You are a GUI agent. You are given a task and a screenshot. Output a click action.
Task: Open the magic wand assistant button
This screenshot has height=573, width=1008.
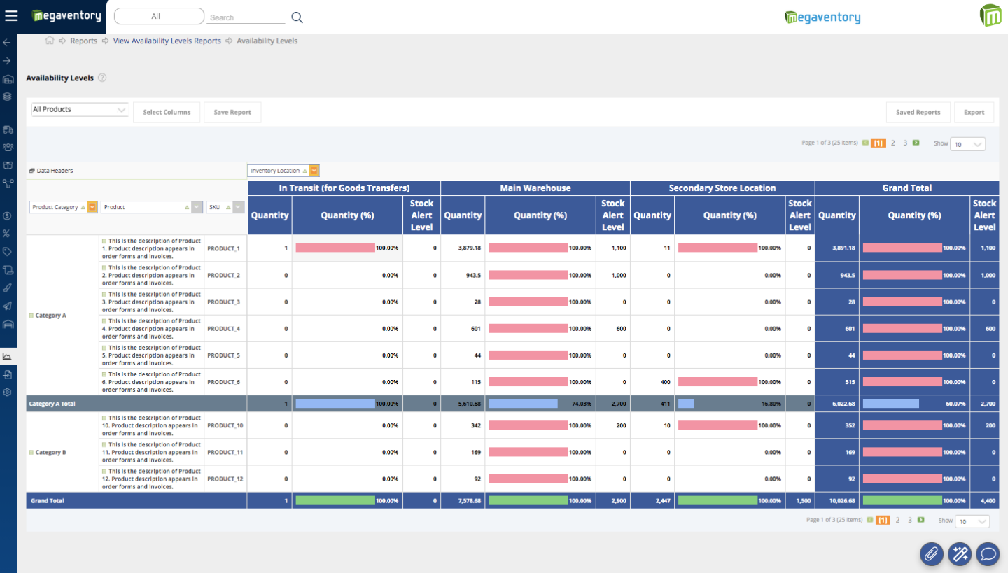[959, 554]
